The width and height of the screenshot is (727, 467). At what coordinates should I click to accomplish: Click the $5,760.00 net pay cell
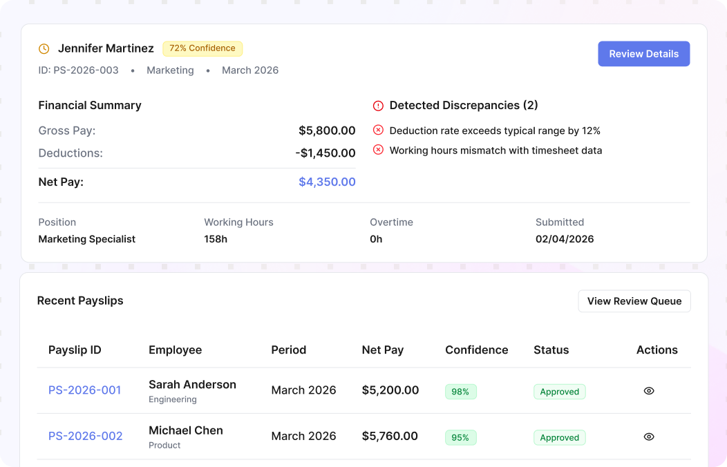point(390,436)
